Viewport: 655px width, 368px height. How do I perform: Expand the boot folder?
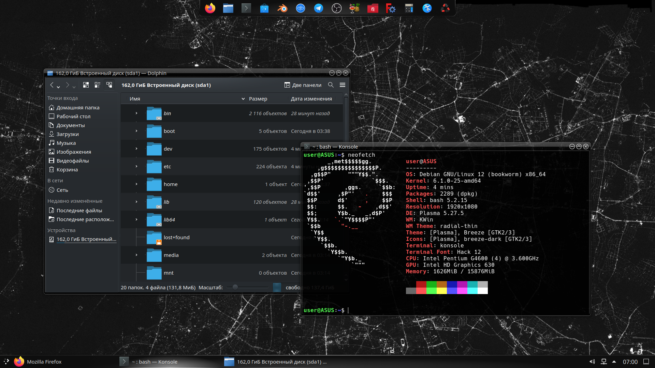pos(136,131)
